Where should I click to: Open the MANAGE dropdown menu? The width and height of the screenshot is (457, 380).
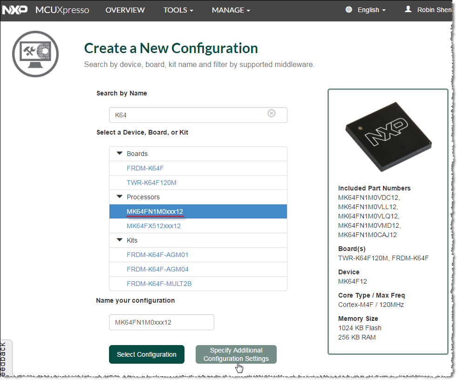[231, 10]
